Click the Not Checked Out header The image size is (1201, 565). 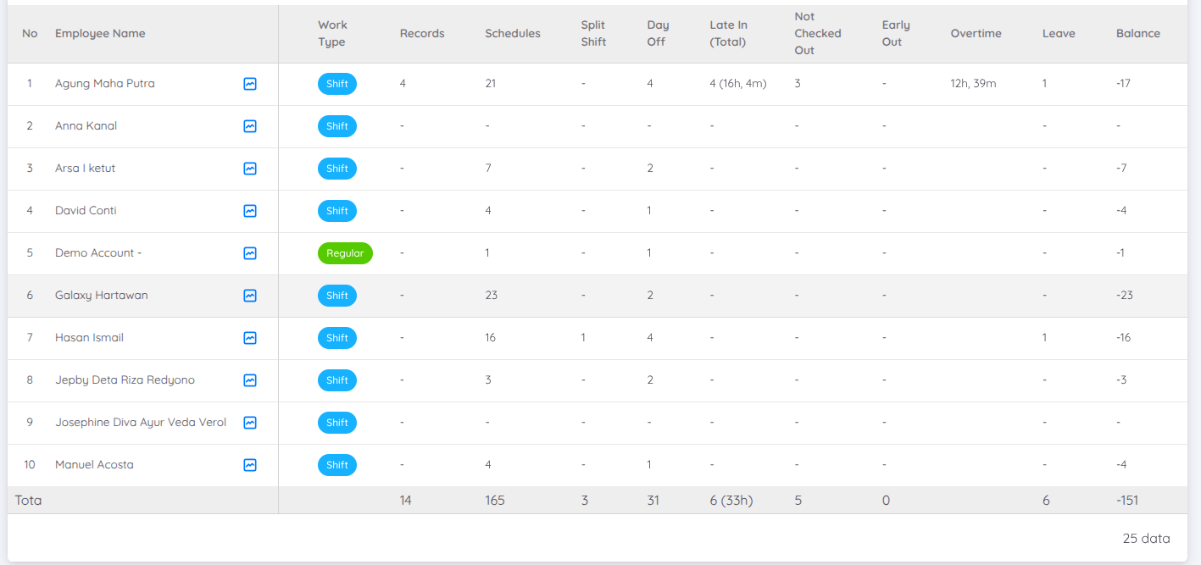tap(818, 33)
